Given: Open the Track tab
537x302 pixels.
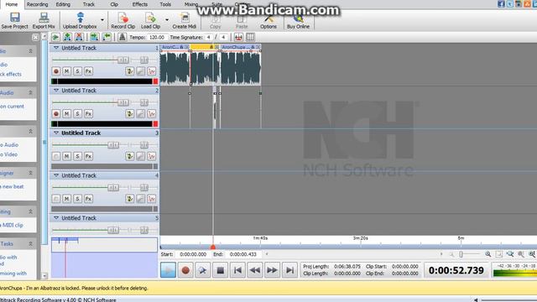Looking at the screenshot, I should 89,4.
